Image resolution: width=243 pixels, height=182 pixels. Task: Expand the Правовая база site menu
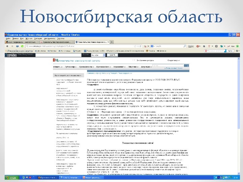click(104, 67)
